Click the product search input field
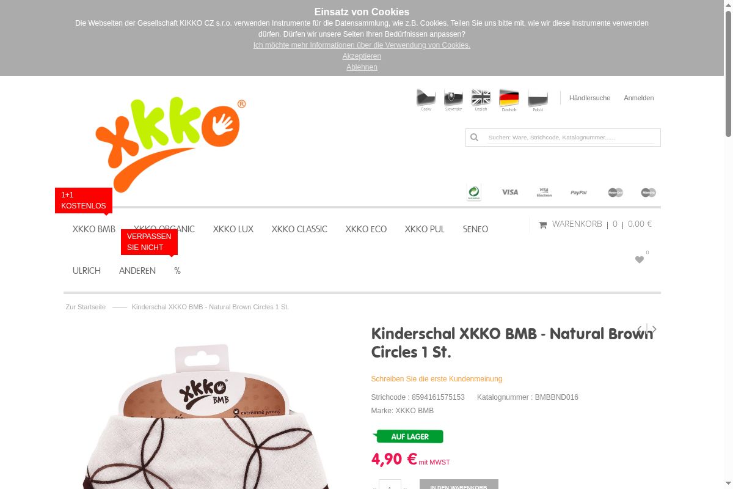The image size is (733, 489). [x=571, y=138]
